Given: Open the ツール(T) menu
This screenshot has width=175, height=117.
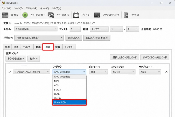Looking at the screenshot, I should coord(18,8).
